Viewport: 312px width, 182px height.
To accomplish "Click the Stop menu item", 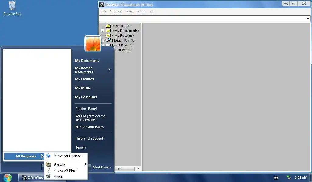I will click(x=141, y=11).
